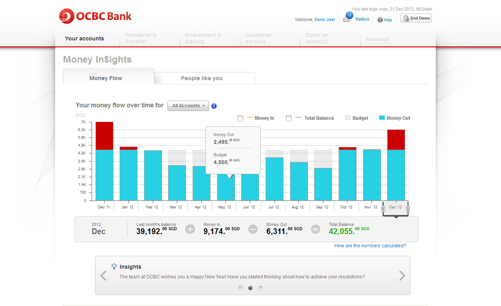Select the Nov' 12 bar in chart
Viewport: 501px width, 306px height.
coord(372,175)
